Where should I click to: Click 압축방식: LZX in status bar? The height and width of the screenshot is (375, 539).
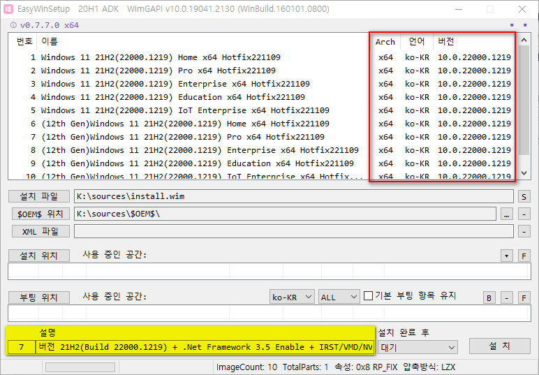click(x=429, y=367)
